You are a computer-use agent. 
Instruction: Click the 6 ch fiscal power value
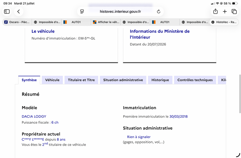click(x=55, y=122)
